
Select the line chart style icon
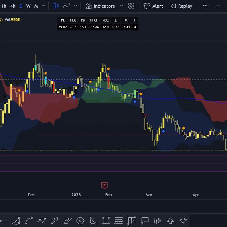[x=66, y=6]
